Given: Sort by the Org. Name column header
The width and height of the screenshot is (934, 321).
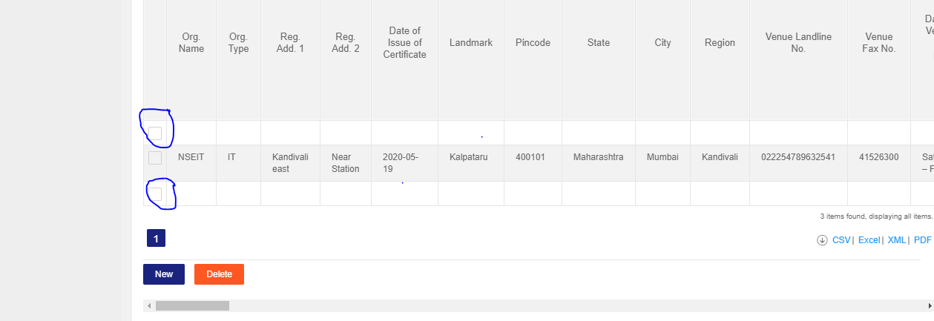Looking at the screenshot, I should pos(191,43).
